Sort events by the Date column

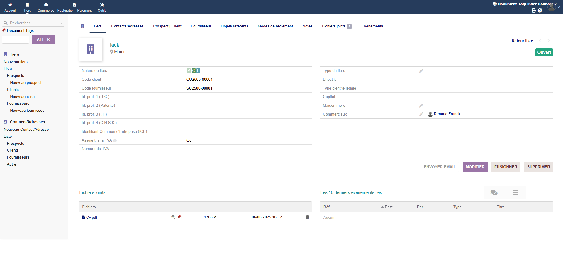[x=389, y=207]
